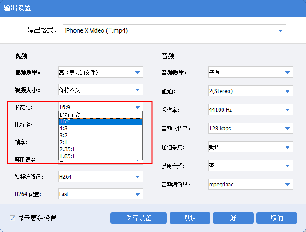Click the 默认 button
Screen dimensions: 306x232
coord(189,218)
